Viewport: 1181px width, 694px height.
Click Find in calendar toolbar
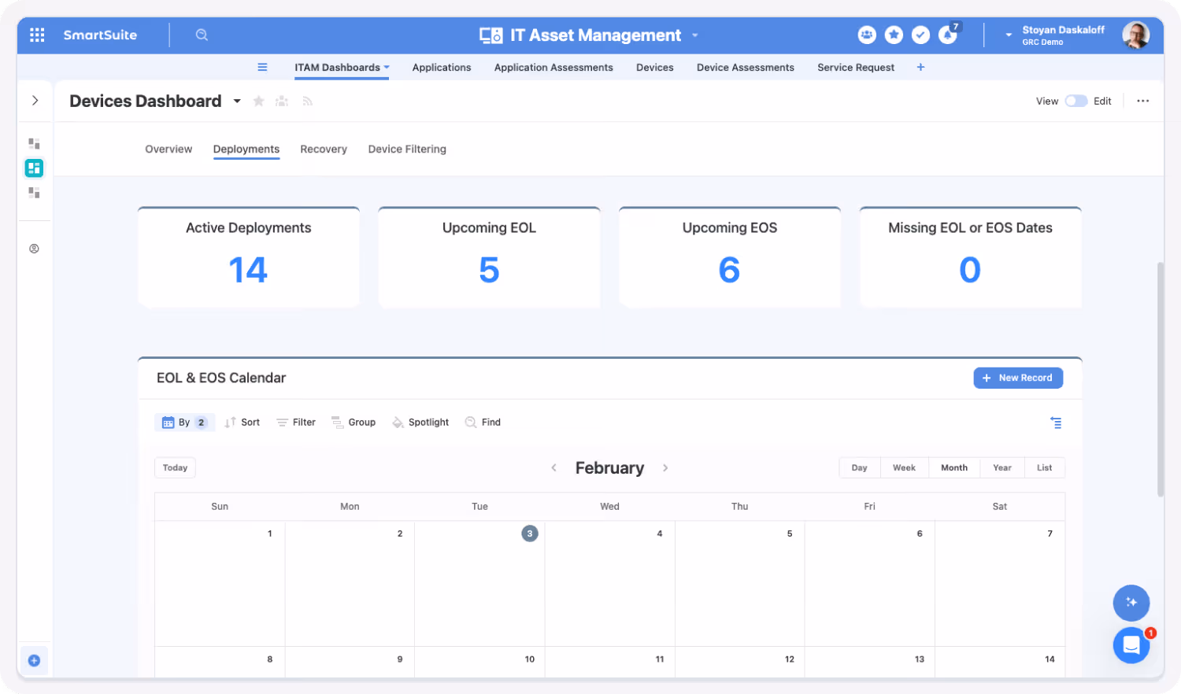point(483,423)
